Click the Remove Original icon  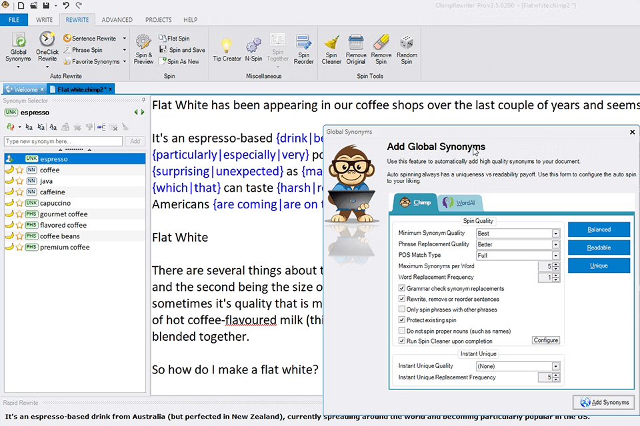coord(356,49)
